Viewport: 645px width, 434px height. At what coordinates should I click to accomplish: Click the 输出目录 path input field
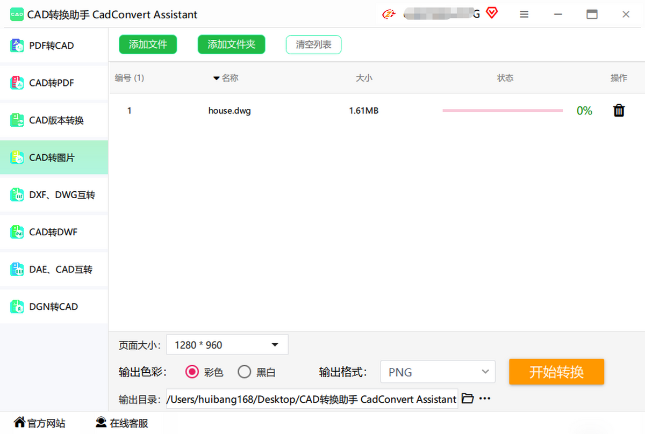312,399
